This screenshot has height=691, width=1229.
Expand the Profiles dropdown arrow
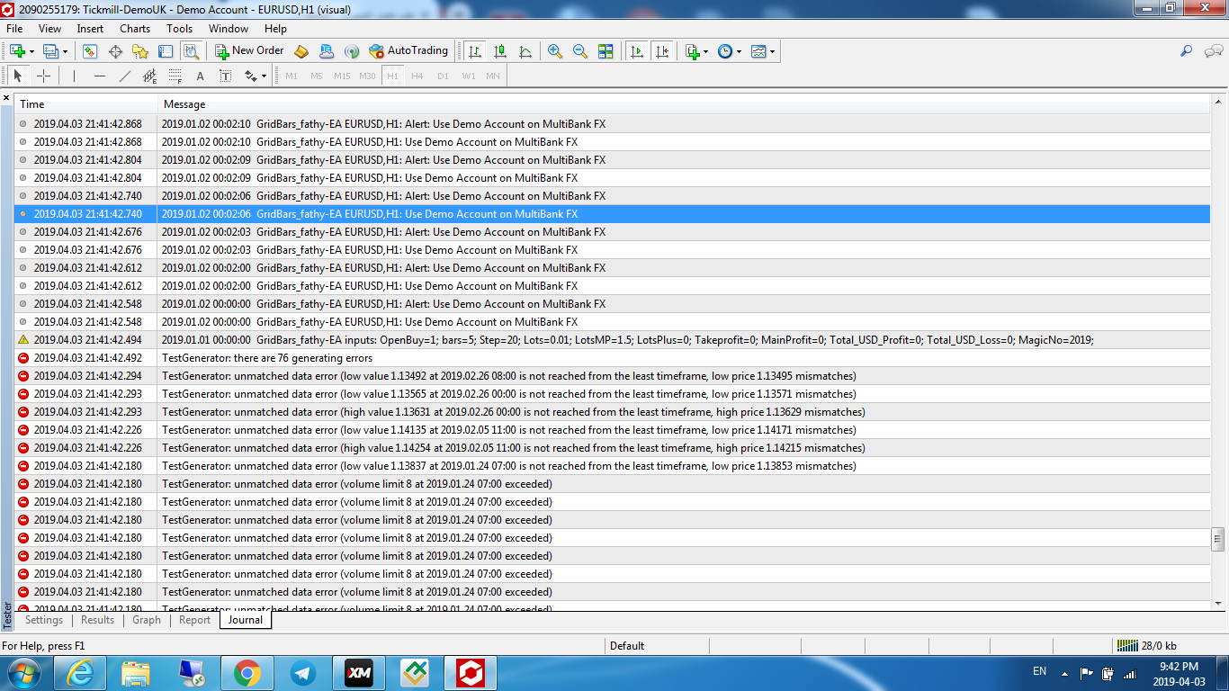point(66,51)
